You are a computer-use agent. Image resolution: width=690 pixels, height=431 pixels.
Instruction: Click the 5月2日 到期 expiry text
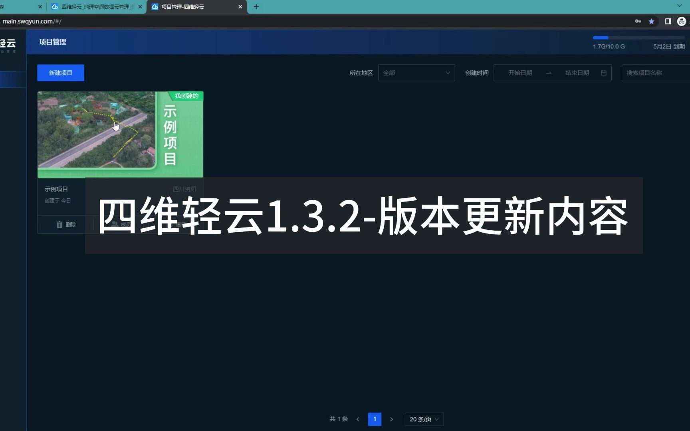coord(669,46)
